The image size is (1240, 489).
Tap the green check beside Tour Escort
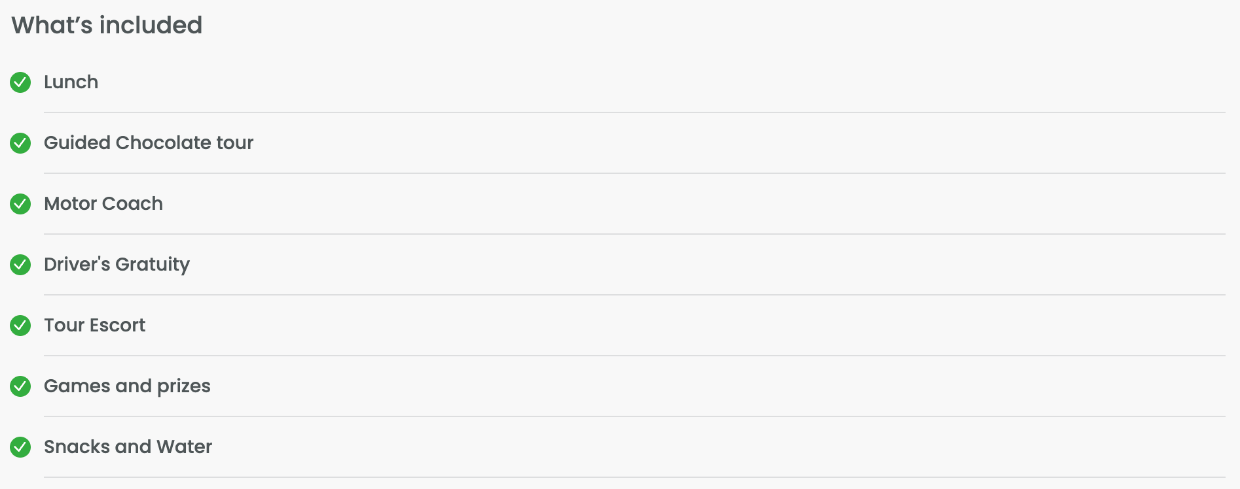(x=20, y=326)
